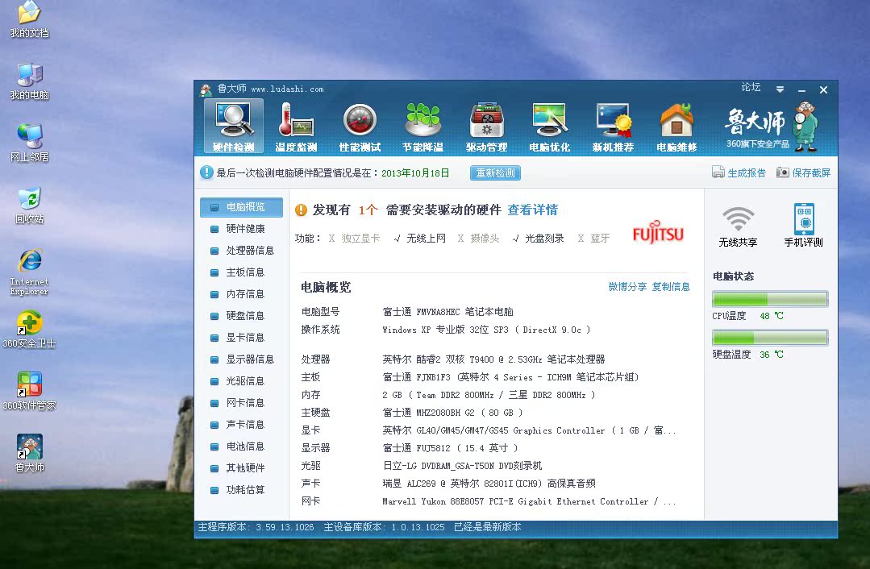Open the 网上邻居 desktop icon
Screen dimensions: 870x569
[29, 143]
